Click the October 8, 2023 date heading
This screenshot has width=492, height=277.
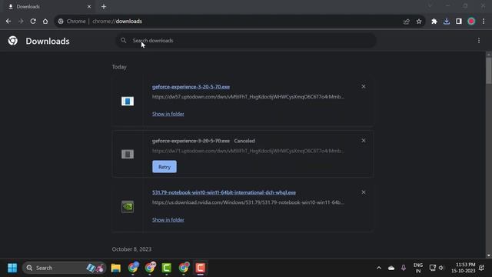[x=131, y=249]
